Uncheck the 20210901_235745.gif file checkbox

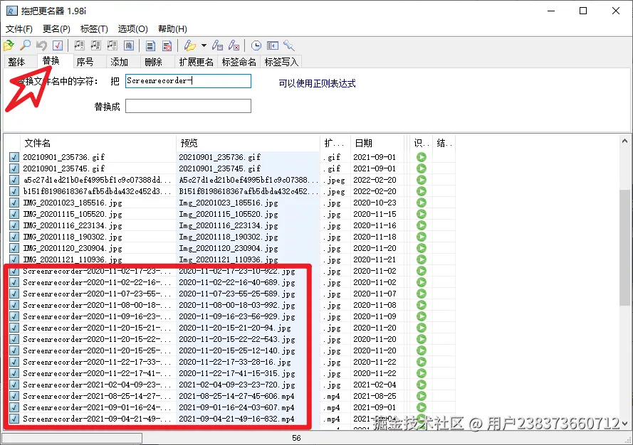(14, 168)
